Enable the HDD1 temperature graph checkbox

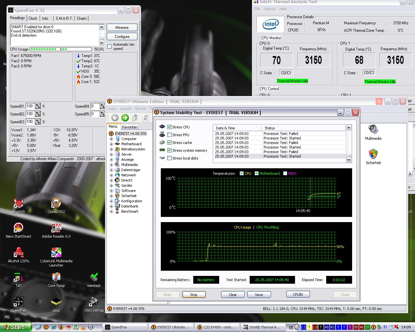285,173
